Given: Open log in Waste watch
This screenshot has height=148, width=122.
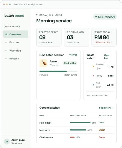Looking at the screenshot, I should click(x=107, y=56).
